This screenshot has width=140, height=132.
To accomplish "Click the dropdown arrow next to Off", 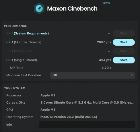I will coord(132,75).
